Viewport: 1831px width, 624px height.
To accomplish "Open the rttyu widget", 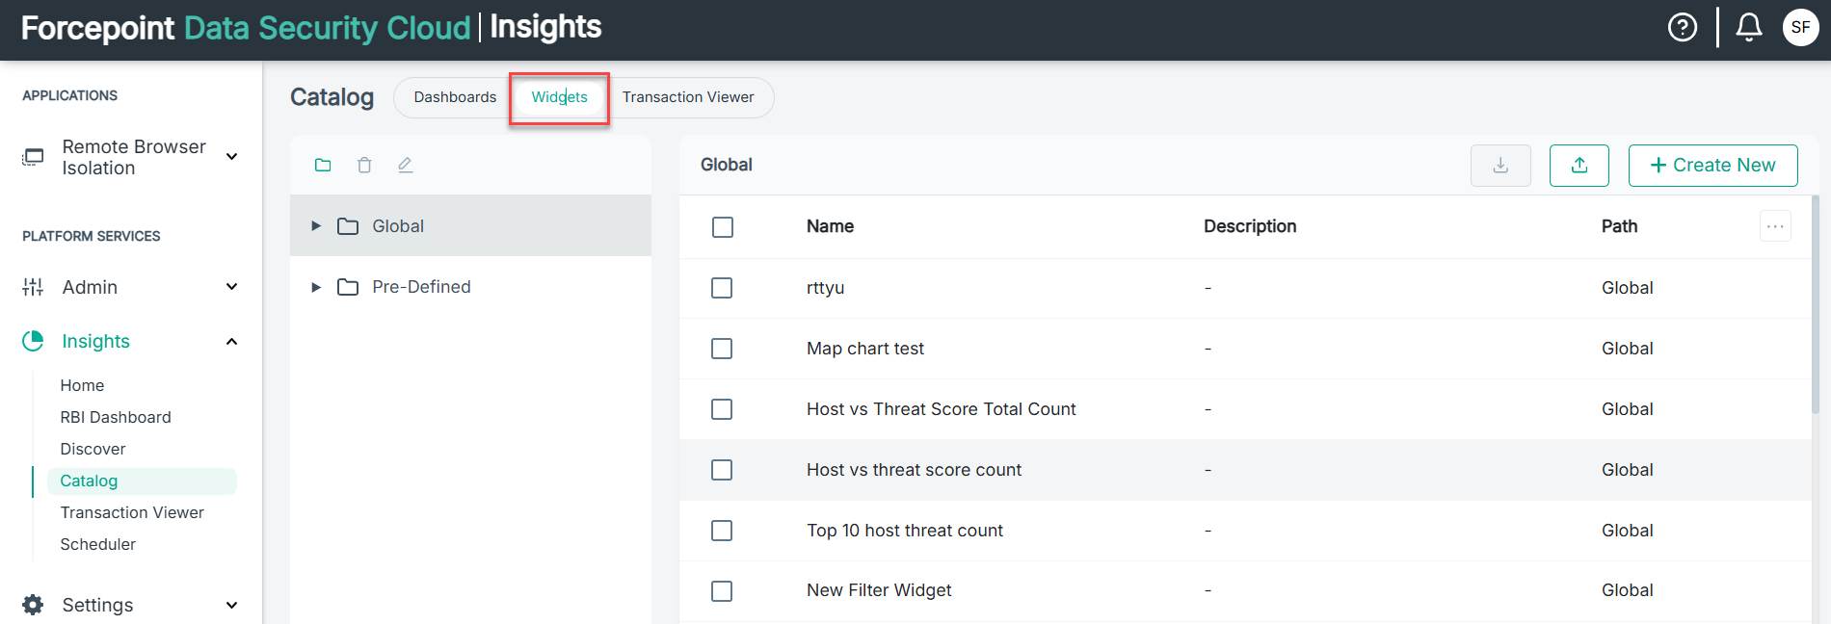I will click(825, 288).
